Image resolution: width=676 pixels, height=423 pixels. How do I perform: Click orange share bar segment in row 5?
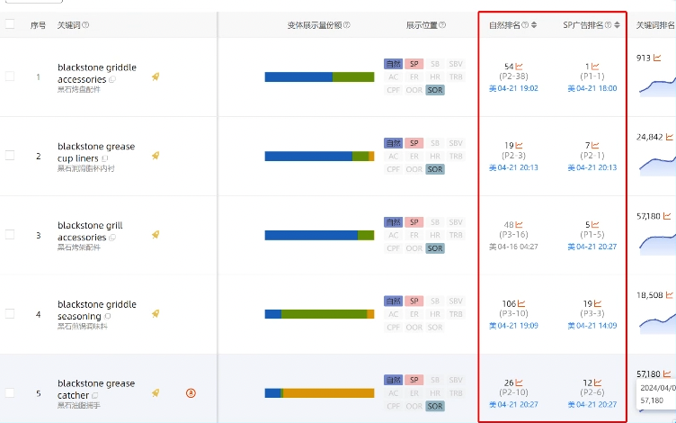click(x=328, y=392)
